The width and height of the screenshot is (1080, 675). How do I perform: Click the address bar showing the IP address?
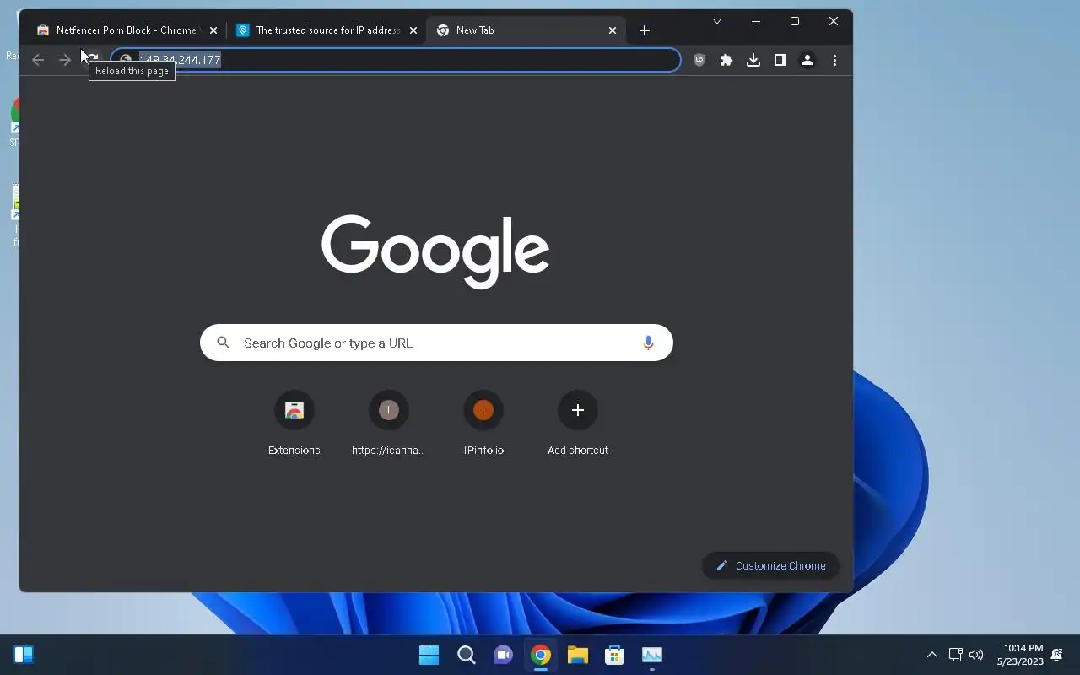pos(395,60)
